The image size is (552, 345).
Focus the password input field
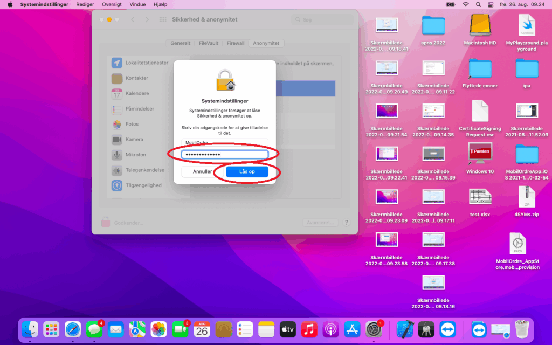(224, 155)
